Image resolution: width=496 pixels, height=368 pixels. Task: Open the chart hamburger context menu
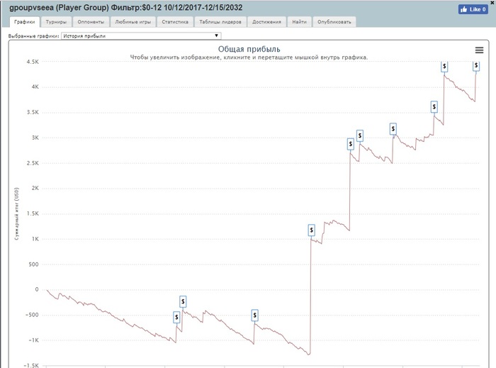(x=479, y=50)
